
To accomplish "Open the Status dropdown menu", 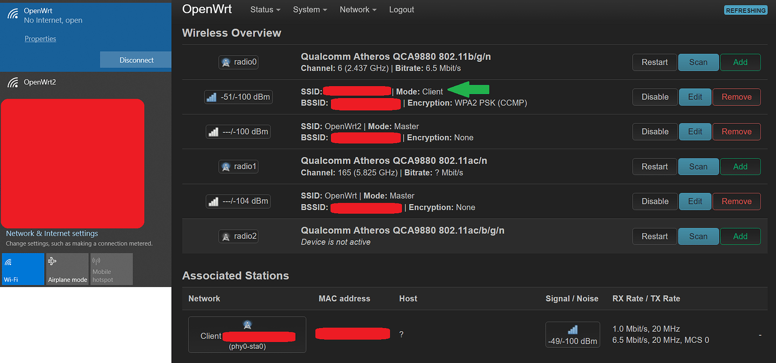I will [x=265, y=10].
